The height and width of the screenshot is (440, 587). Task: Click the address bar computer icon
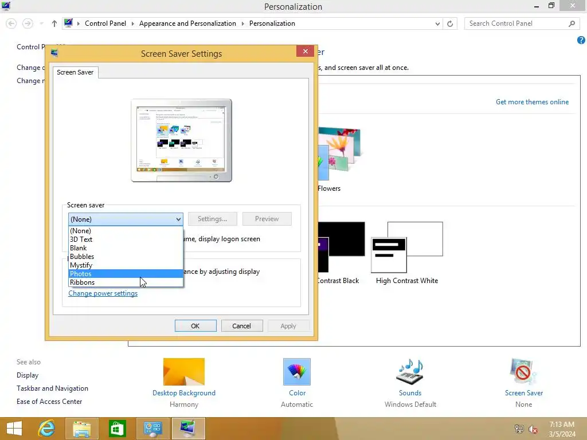pyautogui.click(x=68, y=23)
